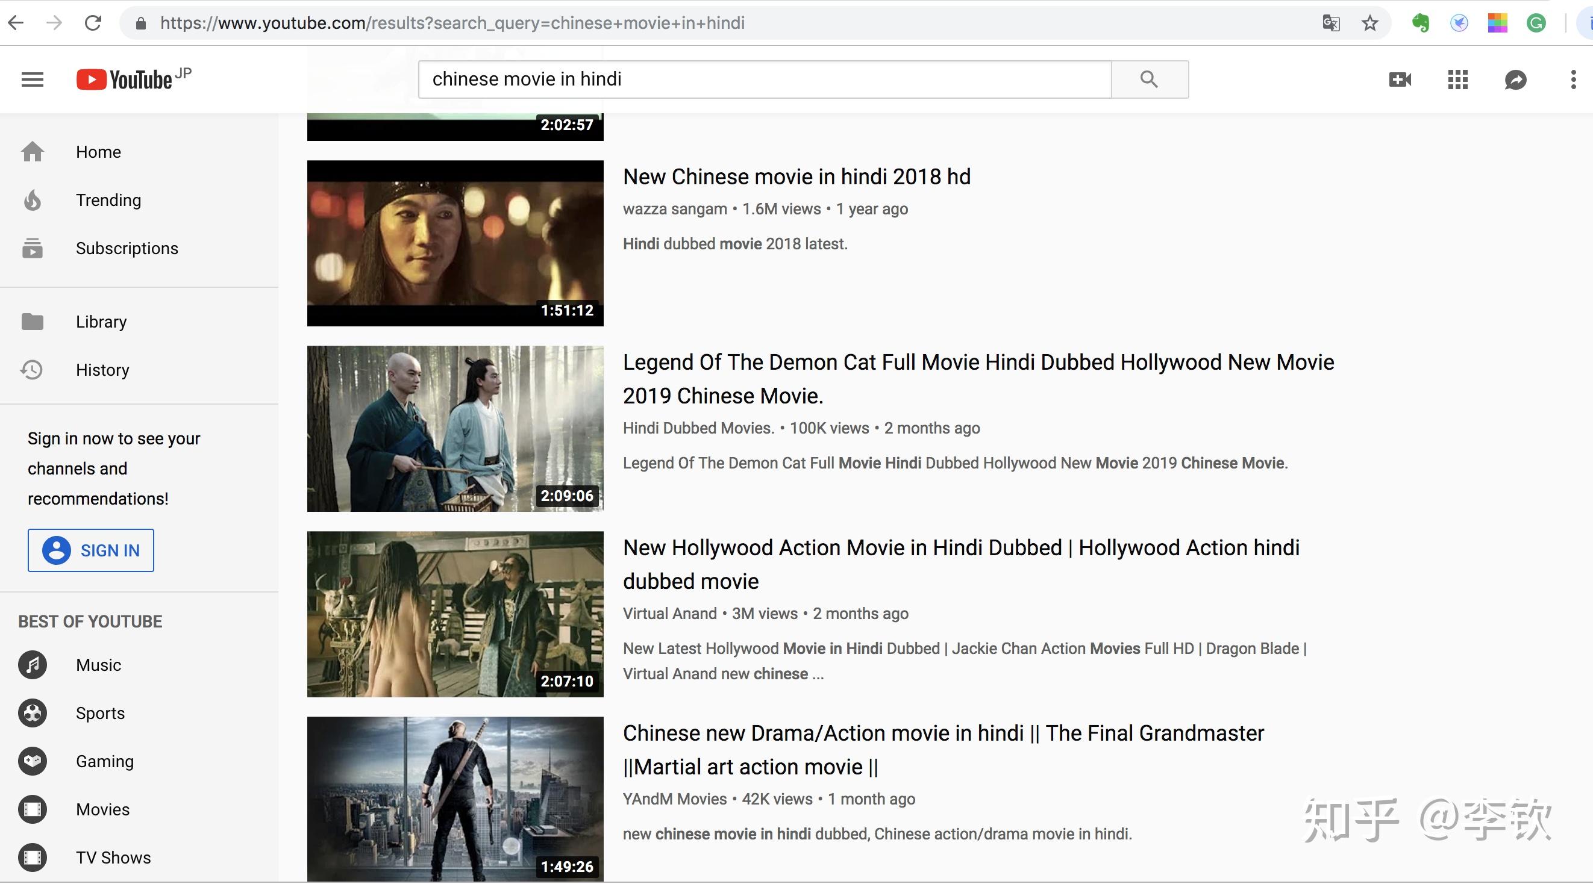Open 'The Final Grandmaster' video title
This screenshot has height=884, width=1593.
click(x=943, y=750)
